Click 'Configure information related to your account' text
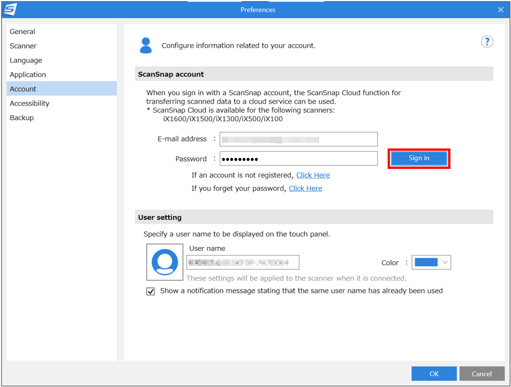Image resolution: width=511 pixels, height=387 pixels. (x=239, y=45)
